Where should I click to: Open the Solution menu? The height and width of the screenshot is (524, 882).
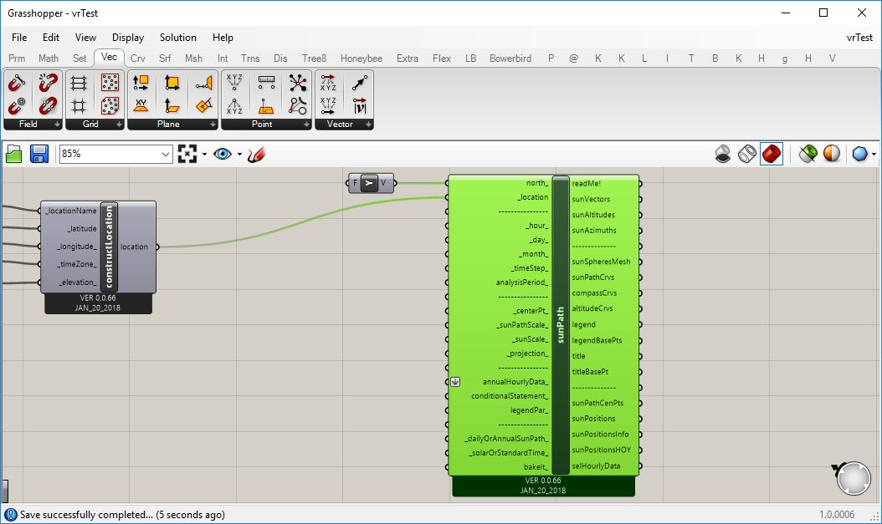tap(177, 38)
